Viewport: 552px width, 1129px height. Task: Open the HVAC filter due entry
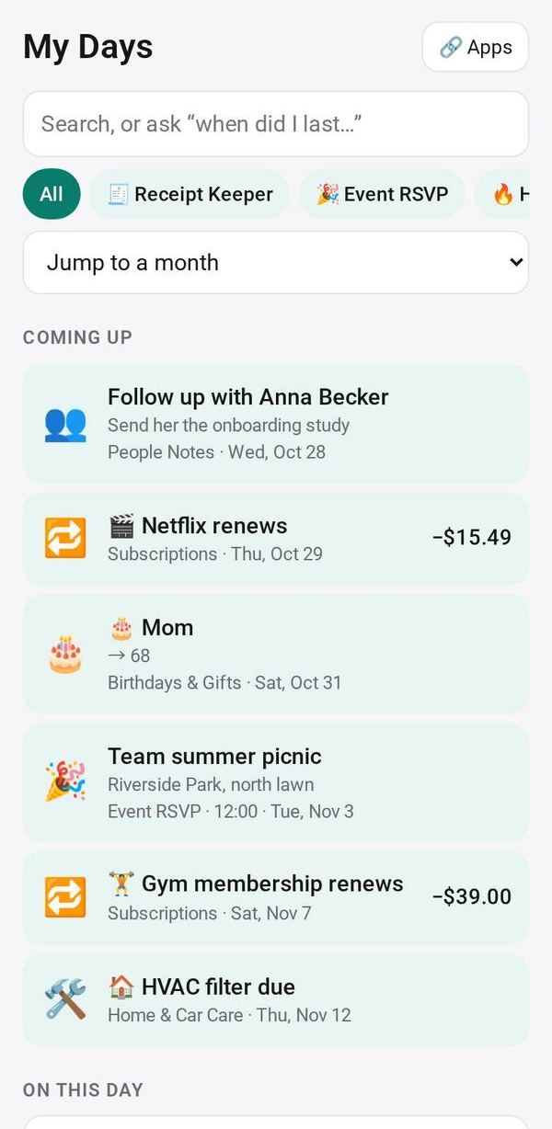(x=276, y=1000)
